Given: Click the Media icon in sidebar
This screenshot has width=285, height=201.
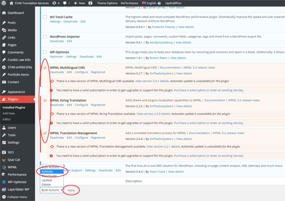Looking at the screenshot, I should tap(4, 30).
